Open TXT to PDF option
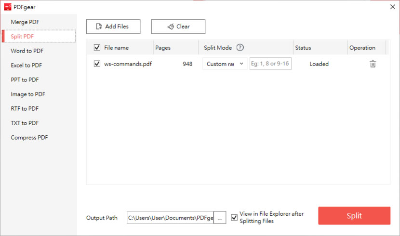This screenshot has height=236, width=400. (x=25, y=123)
